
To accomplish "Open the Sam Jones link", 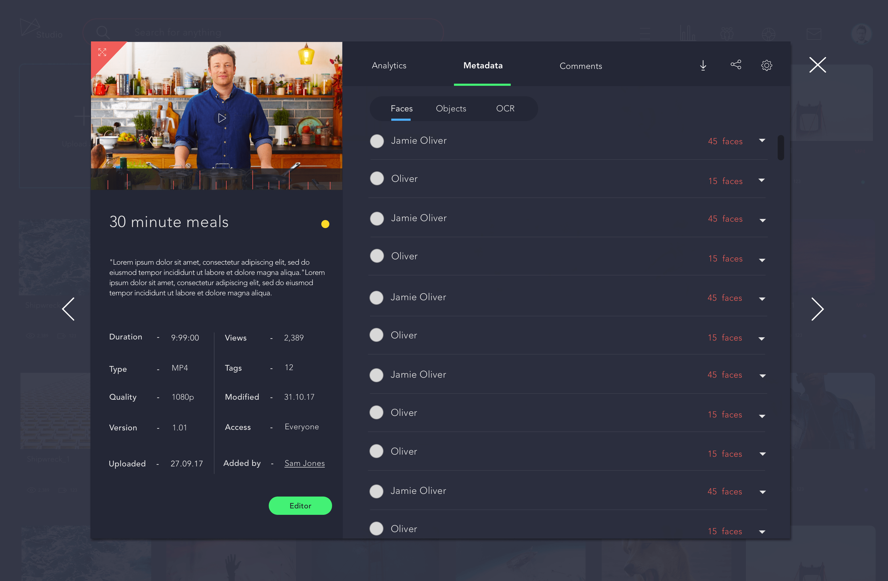I will click(304, 463).
